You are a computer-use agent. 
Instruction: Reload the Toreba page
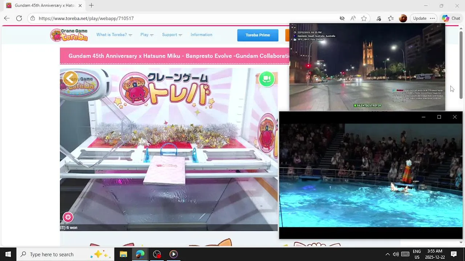[x=19, y=18]
